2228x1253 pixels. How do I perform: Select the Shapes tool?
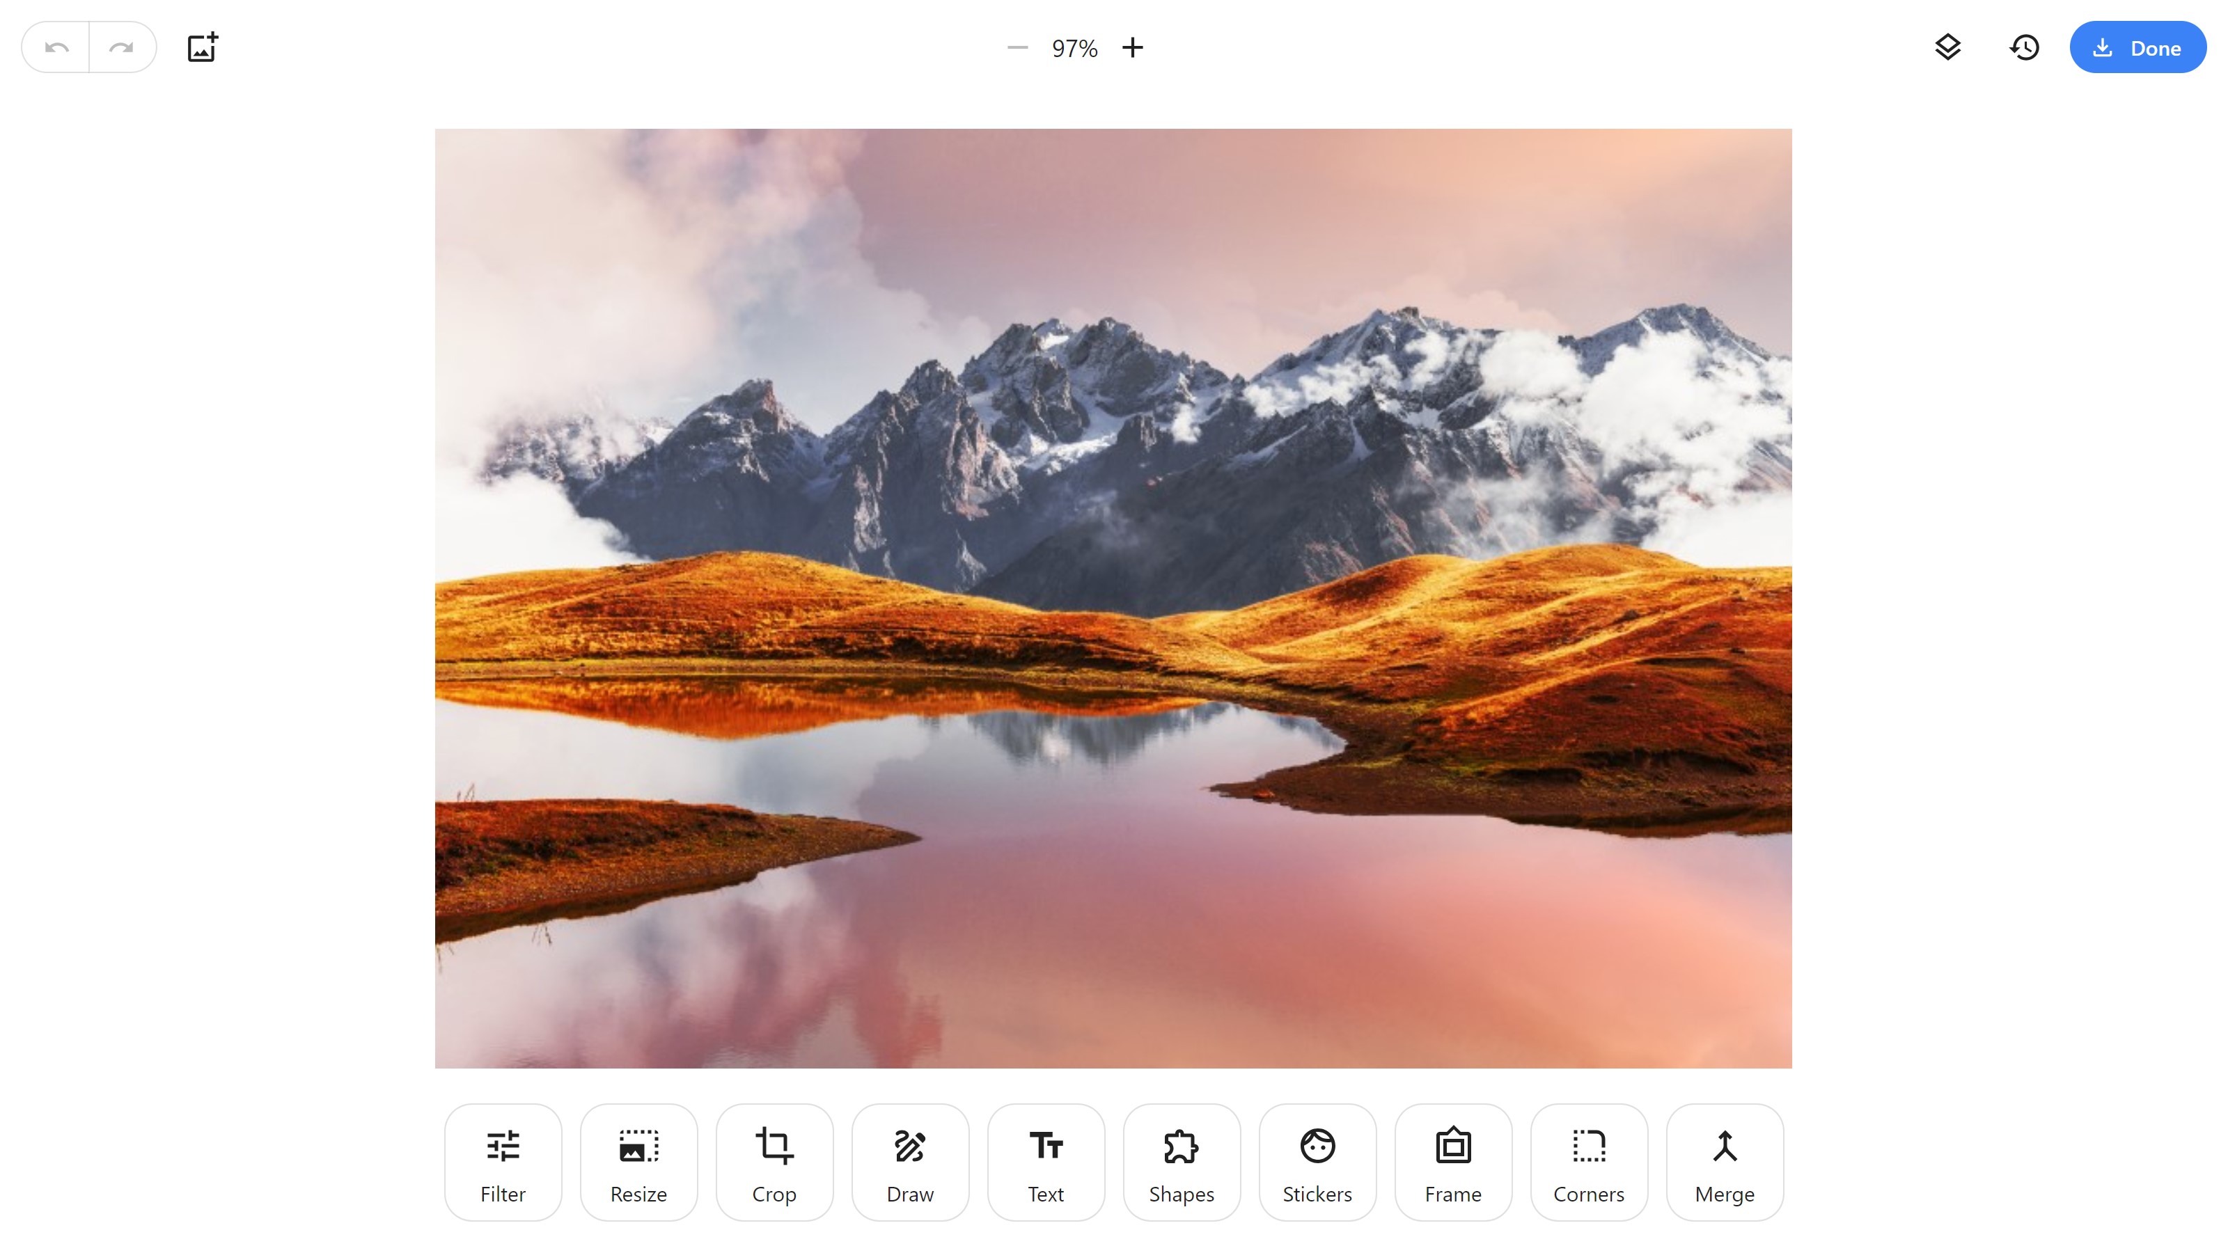pyautogui.click(x=1182, y=1163)
